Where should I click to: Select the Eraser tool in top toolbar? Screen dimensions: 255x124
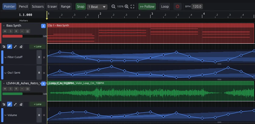point(52,6)
